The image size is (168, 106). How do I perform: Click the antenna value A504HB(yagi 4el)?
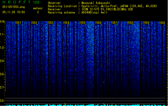point(94,12)
